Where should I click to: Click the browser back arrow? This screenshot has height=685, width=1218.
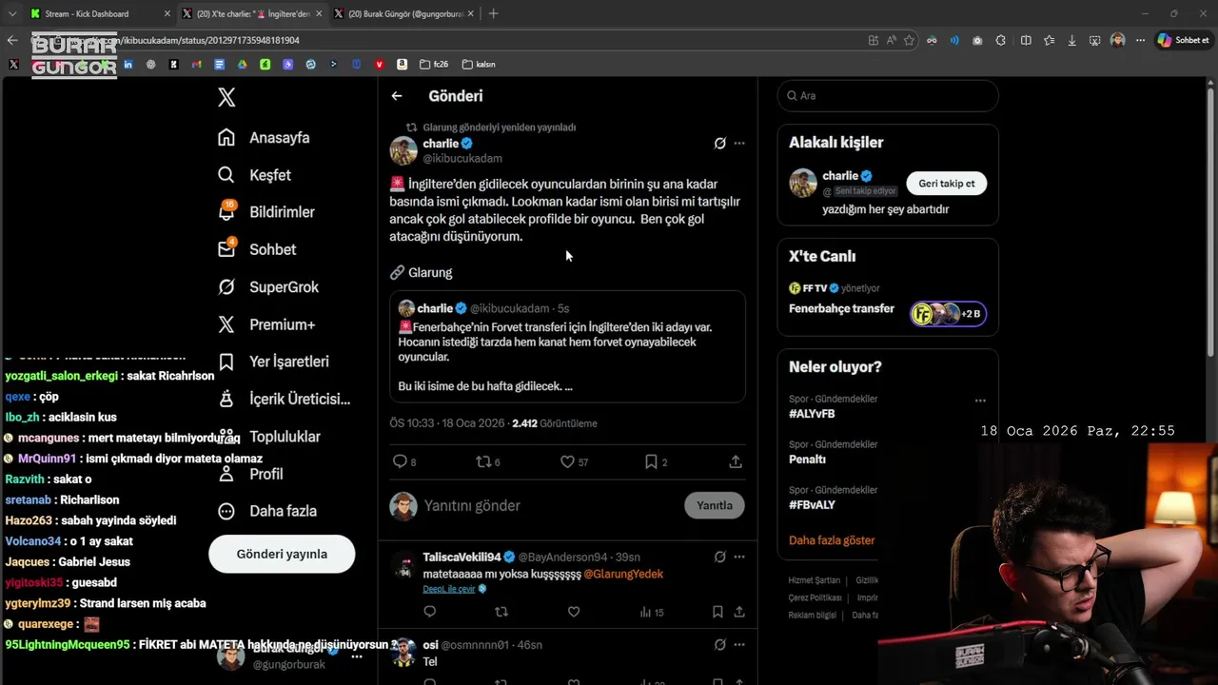(x=12, y=40)
